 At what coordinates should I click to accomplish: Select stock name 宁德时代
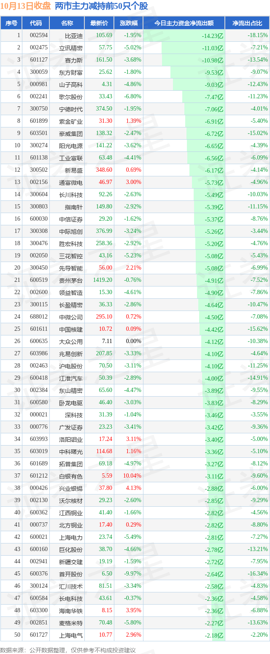[71, 109]
